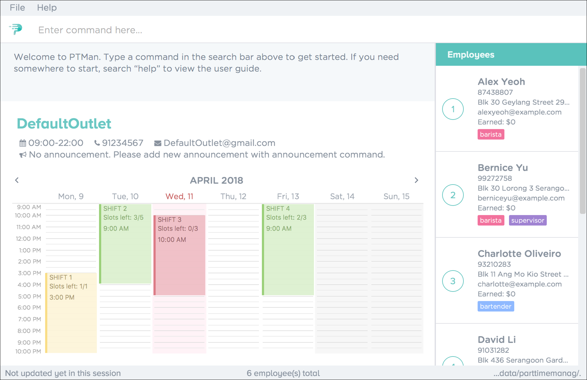
Task: Click the bartender tag on Charlotte Oliveiro
Action: click(x=495, y=306)
